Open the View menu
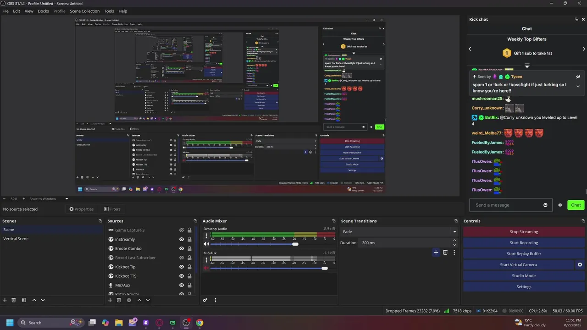 click(29, 11)
